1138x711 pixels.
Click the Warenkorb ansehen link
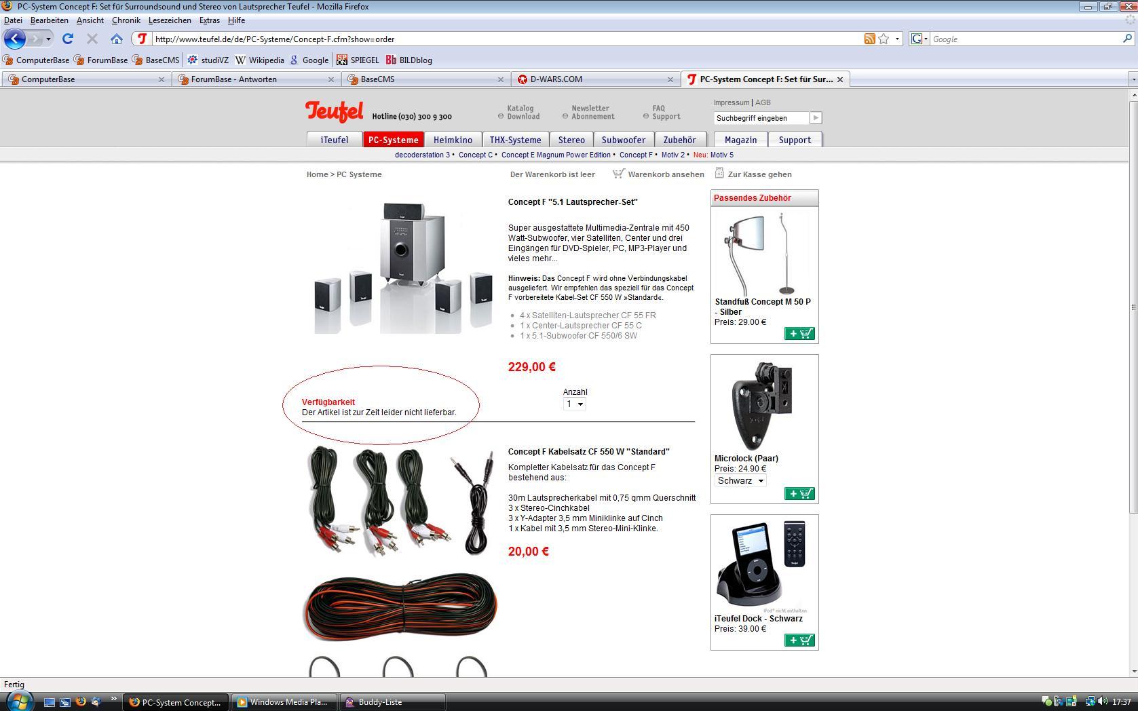[x=666, y=174]
